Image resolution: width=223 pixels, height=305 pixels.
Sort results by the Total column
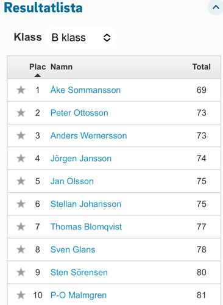[x=202, y=66]
